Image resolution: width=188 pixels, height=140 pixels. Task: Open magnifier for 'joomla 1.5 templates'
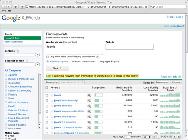[x=89, y=122]
